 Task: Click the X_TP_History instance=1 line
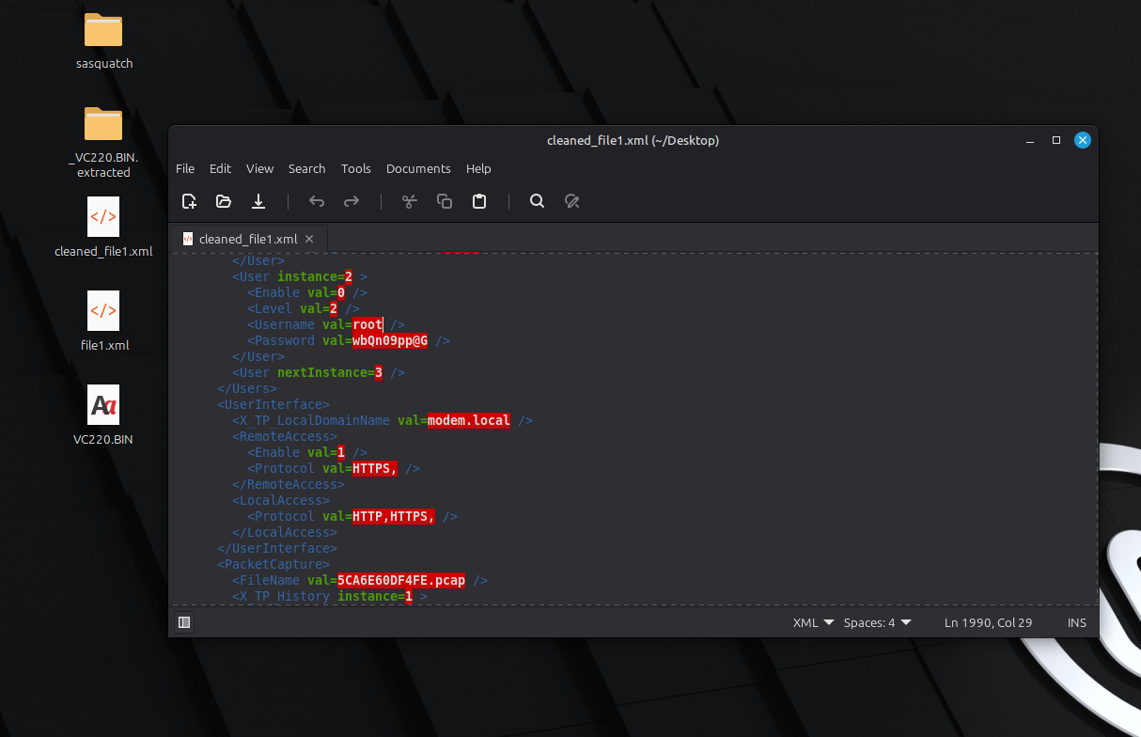tap(330, 596)
